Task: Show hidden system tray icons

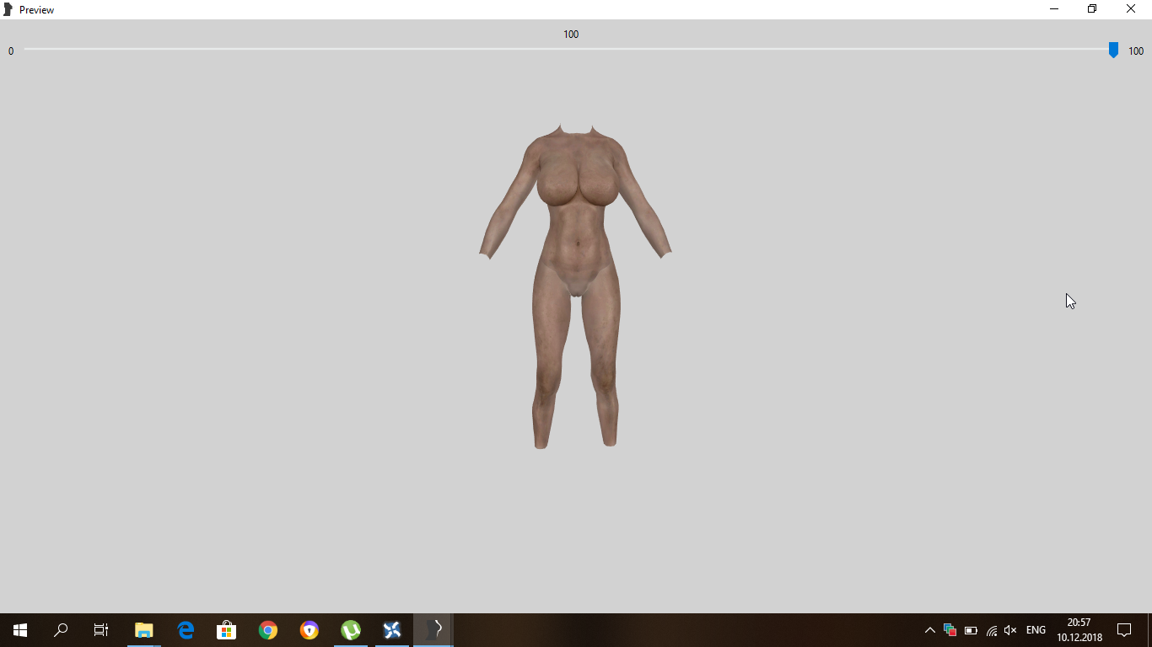Action: click(930, 630)
